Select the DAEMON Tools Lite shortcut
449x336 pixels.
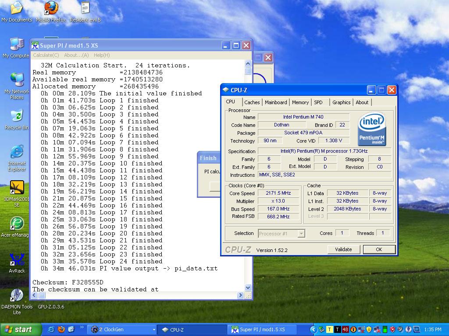17,302
